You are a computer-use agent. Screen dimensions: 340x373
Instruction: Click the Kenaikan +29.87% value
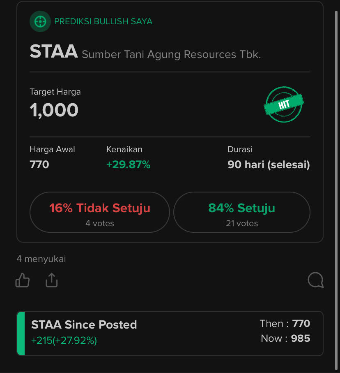point(128,164)
